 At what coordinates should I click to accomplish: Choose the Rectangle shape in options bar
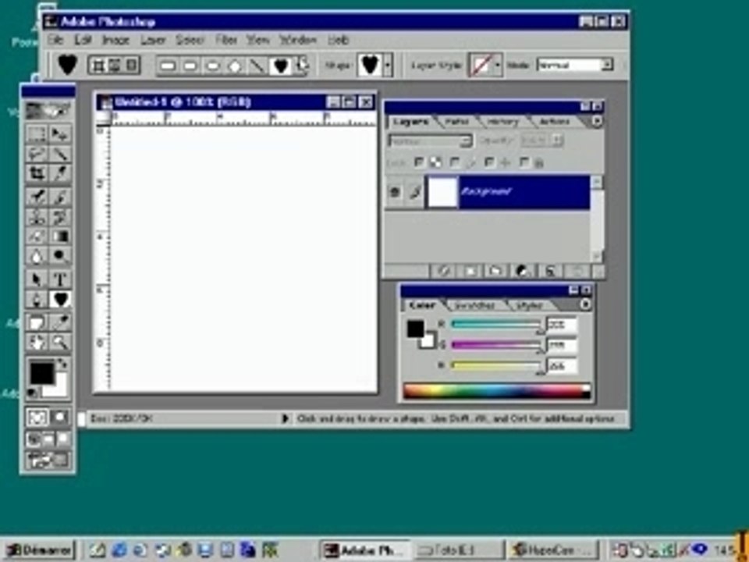point(168,66)
